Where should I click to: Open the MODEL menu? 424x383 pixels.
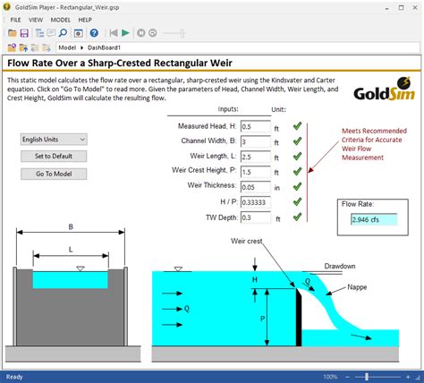click(x=61, y=20)
